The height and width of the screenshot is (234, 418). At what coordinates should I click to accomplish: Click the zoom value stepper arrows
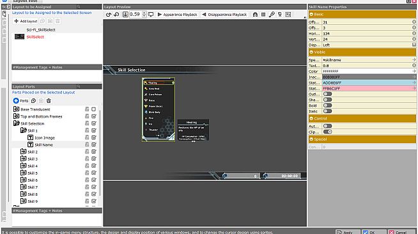pyautogui.click(x=144, y=15)
